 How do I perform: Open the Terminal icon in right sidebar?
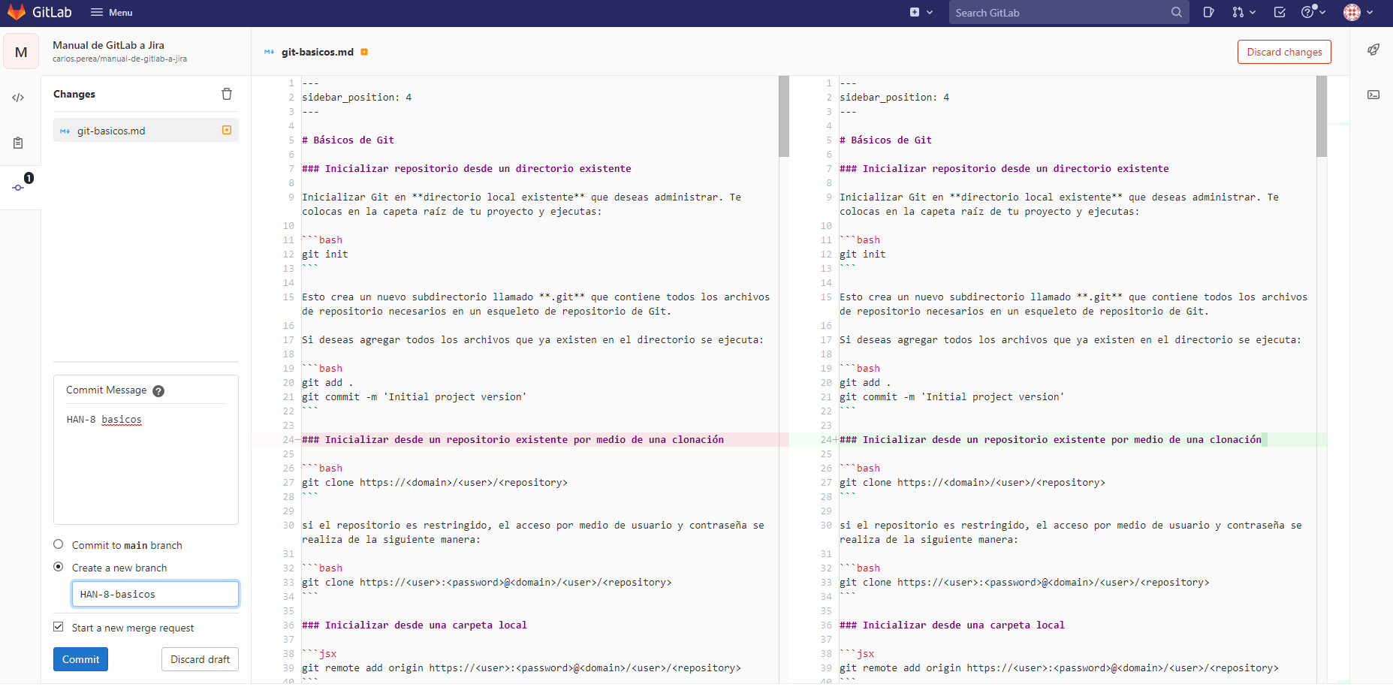[x=1373, y=95]
